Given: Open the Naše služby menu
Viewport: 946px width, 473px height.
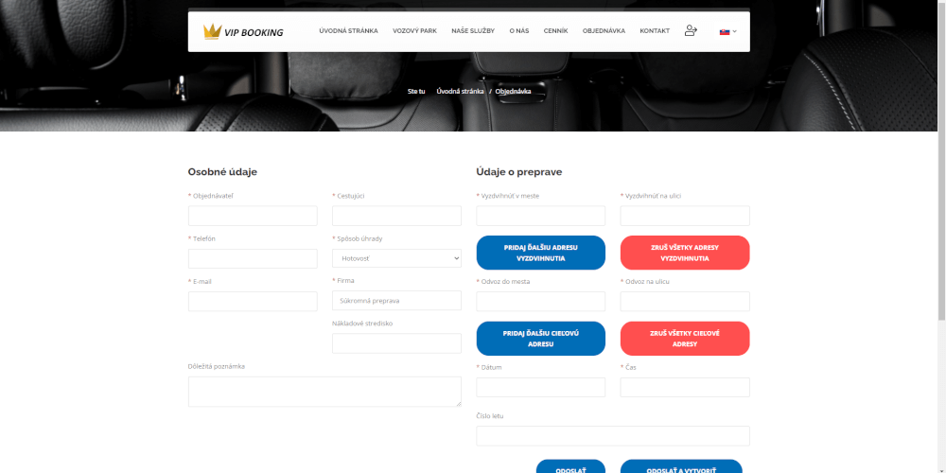Looking at the screenshot, I should (473, 31).
